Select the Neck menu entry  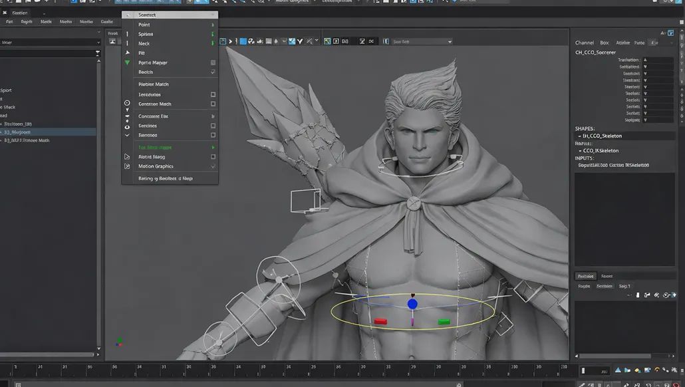coord(144,43)
